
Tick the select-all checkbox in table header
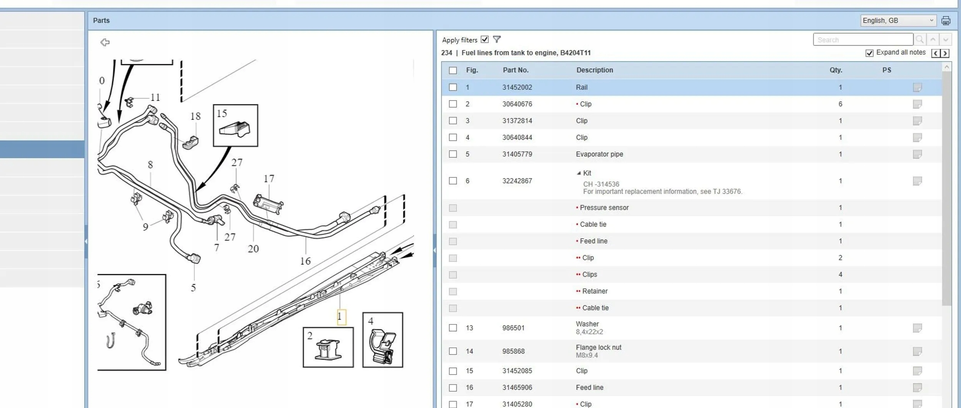click(x=453, y=71)
